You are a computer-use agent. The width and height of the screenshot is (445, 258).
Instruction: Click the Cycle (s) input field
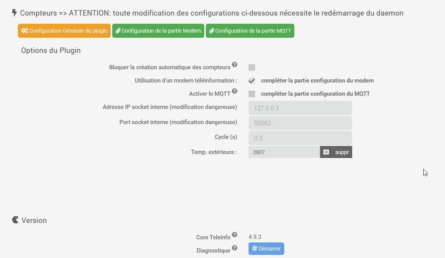pyautogui.click(x=300, y=138)
